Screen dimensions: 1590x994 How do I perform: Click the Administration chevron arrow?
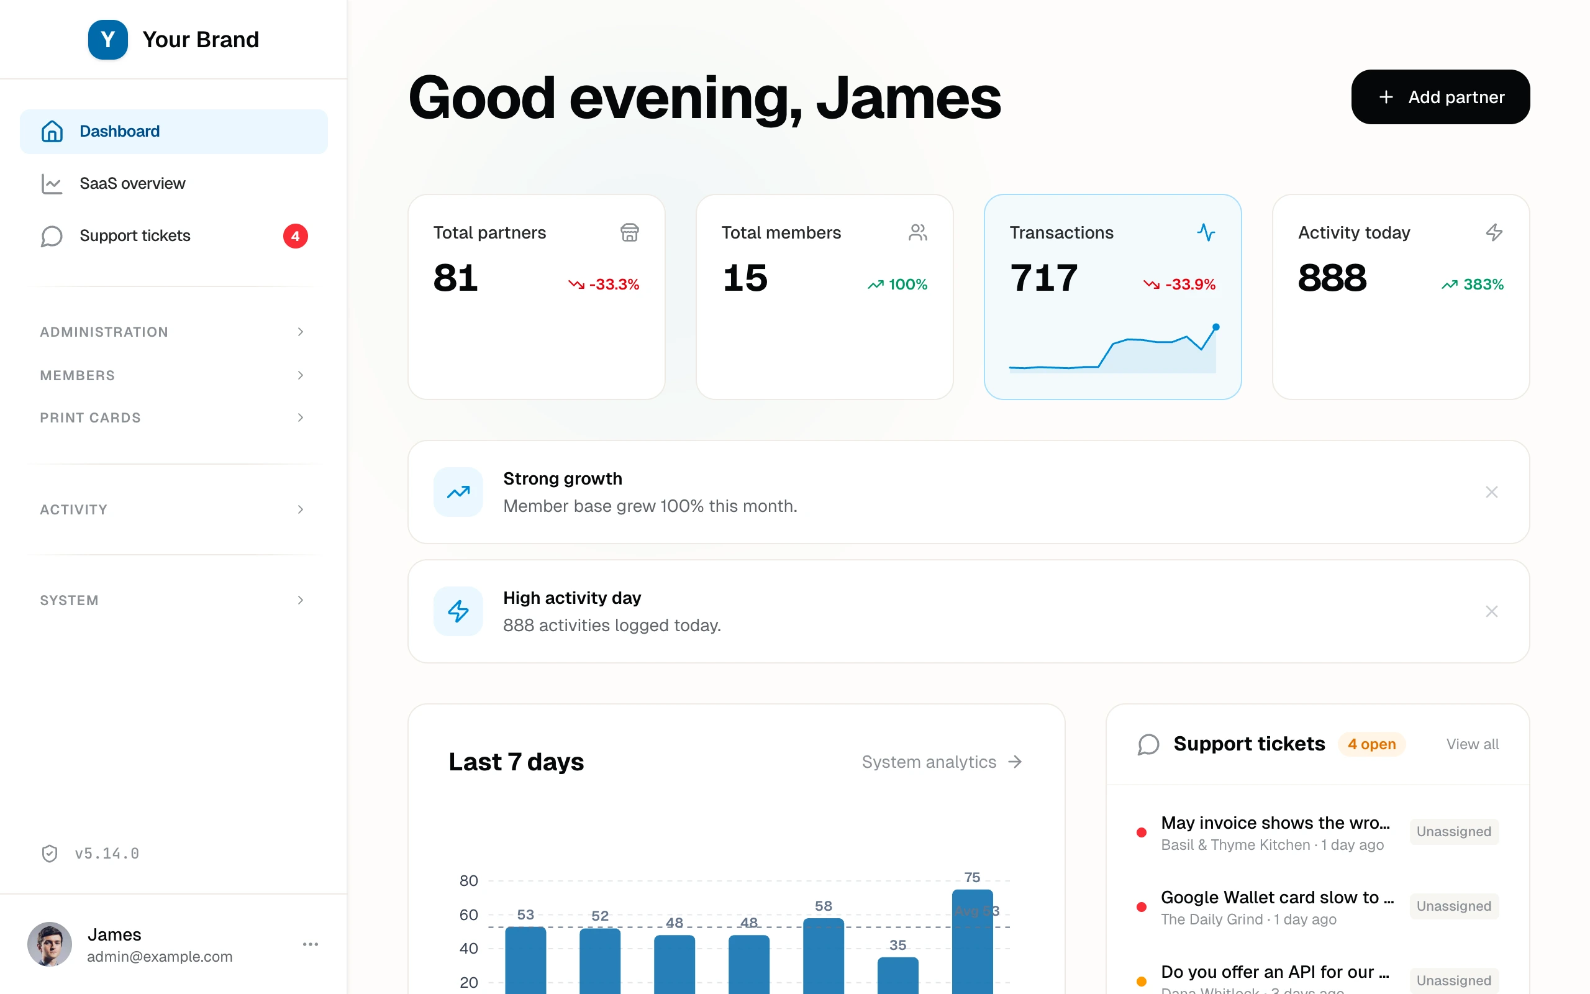tap(300, 332)
